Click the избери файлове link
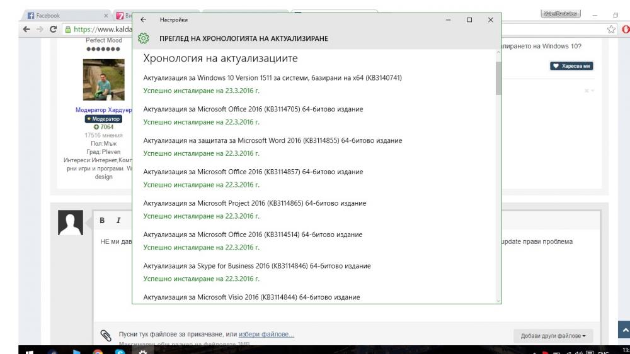 [x=266, y=335]
